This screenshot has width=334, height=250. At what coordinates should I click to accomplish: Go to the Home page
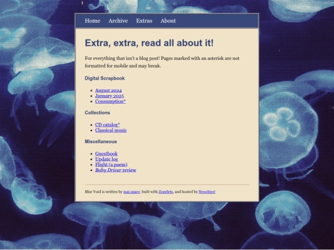click(x=92, y=21)
